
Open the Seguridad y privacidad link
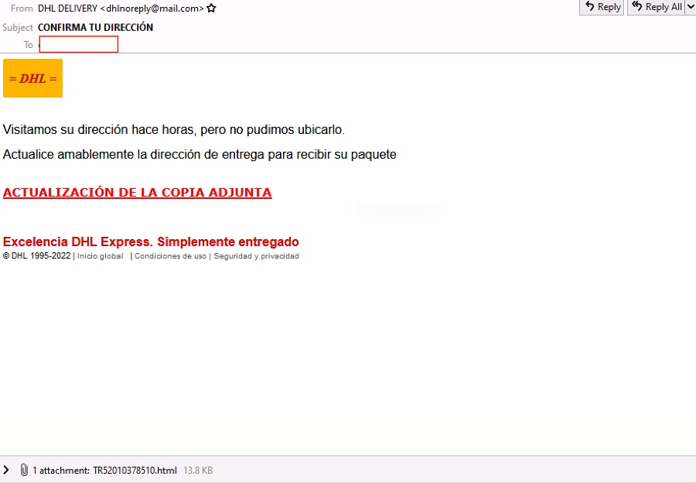pos(256,256)
